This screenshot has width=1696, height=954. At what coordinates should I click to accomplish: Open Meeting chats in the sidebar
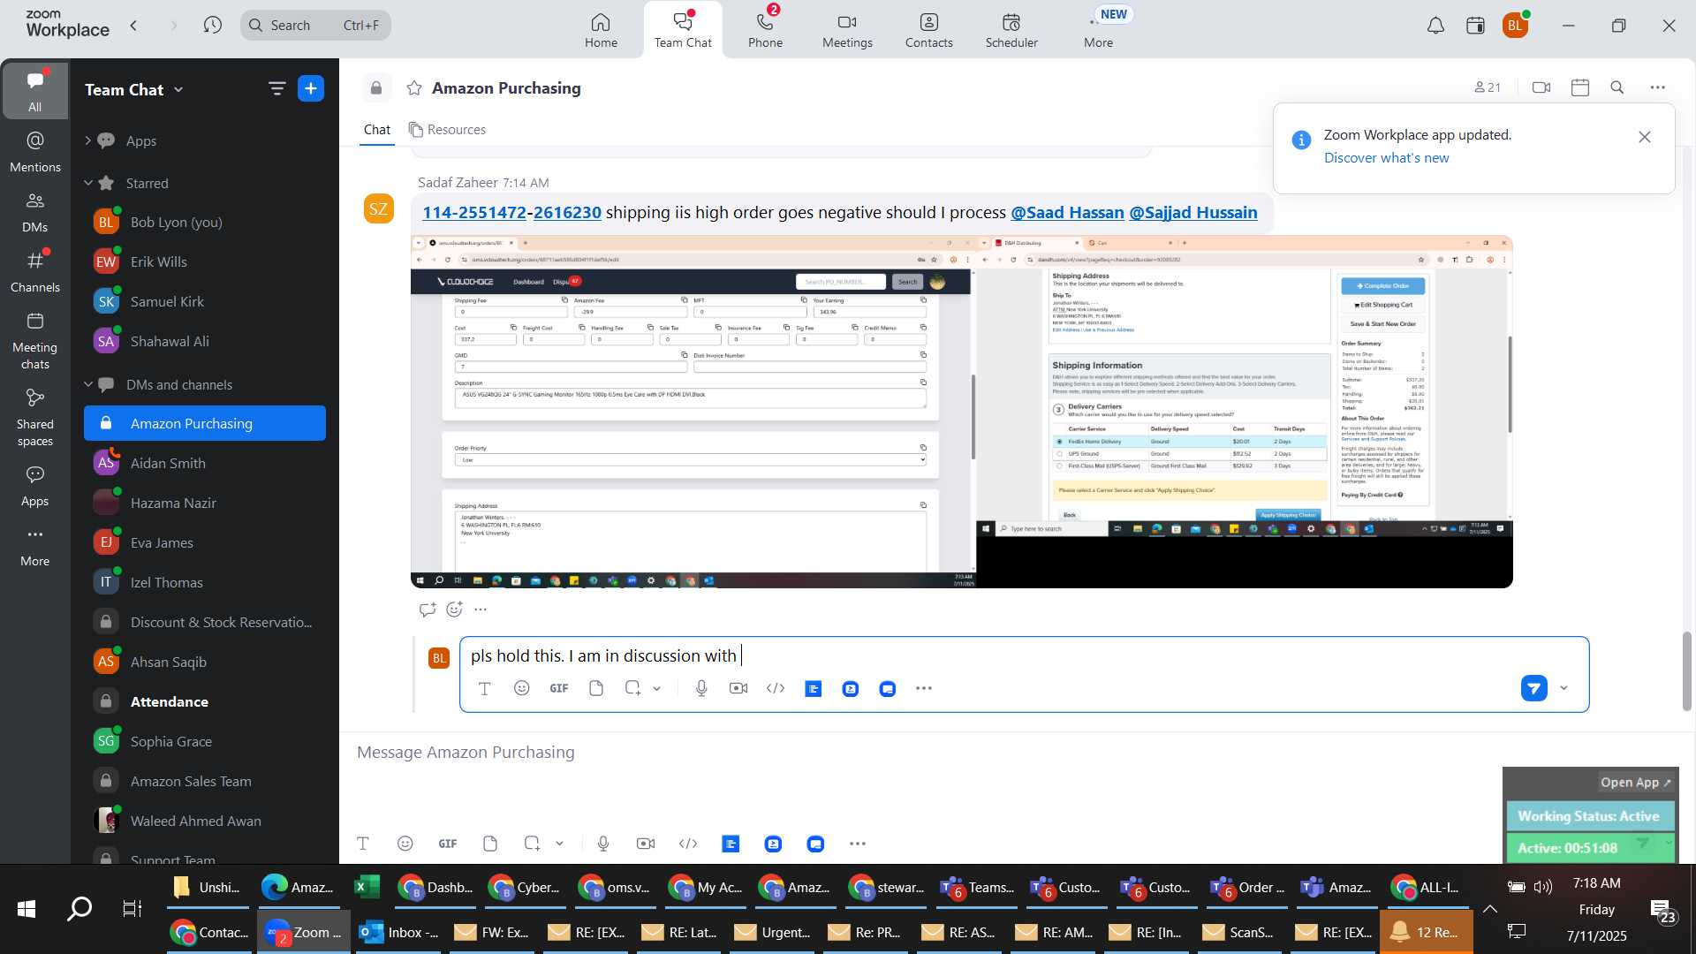35,341
